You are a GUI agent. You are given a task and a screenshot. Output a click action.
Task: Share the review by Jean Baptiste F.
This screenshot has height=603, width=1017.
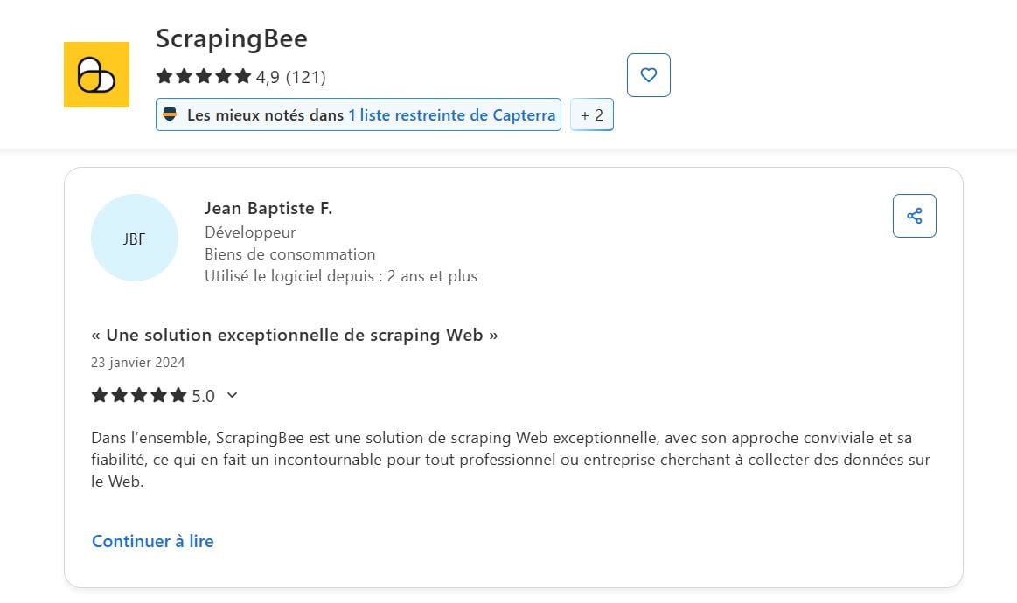(914, 216)
